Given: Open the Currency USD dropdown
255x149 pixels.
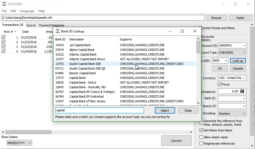Looking at the screenshot, I should point(244,78).
